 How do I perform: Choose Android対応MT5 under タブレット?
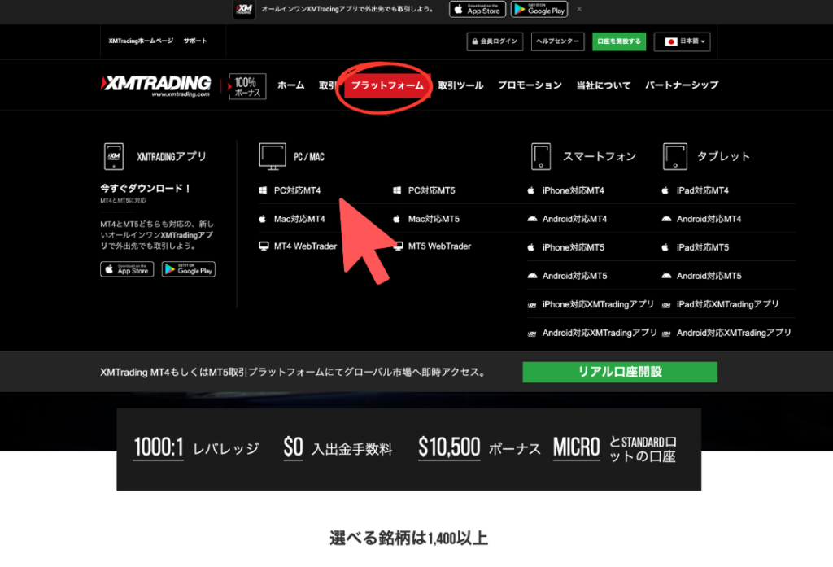709,276
